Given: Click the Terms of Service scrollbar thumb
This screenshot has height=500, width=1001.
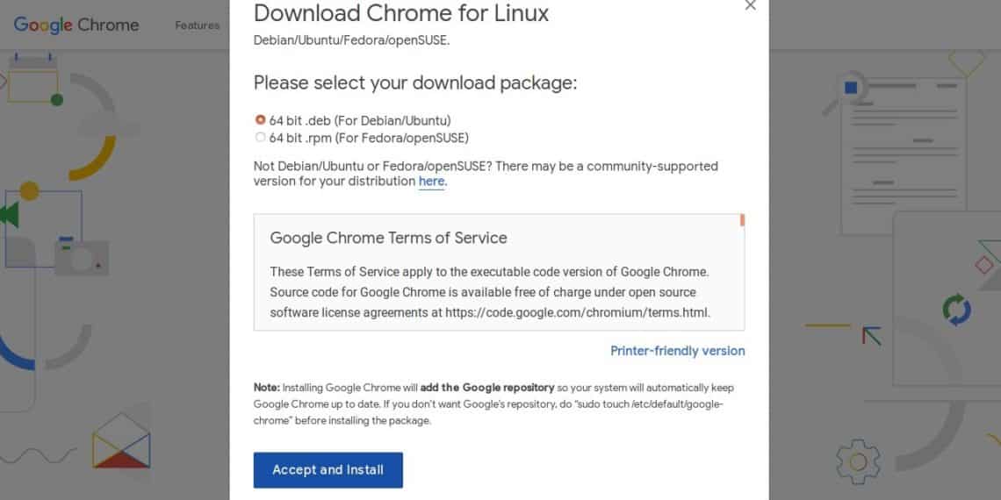Looking at the screenshot, I should tap(742, 220).
